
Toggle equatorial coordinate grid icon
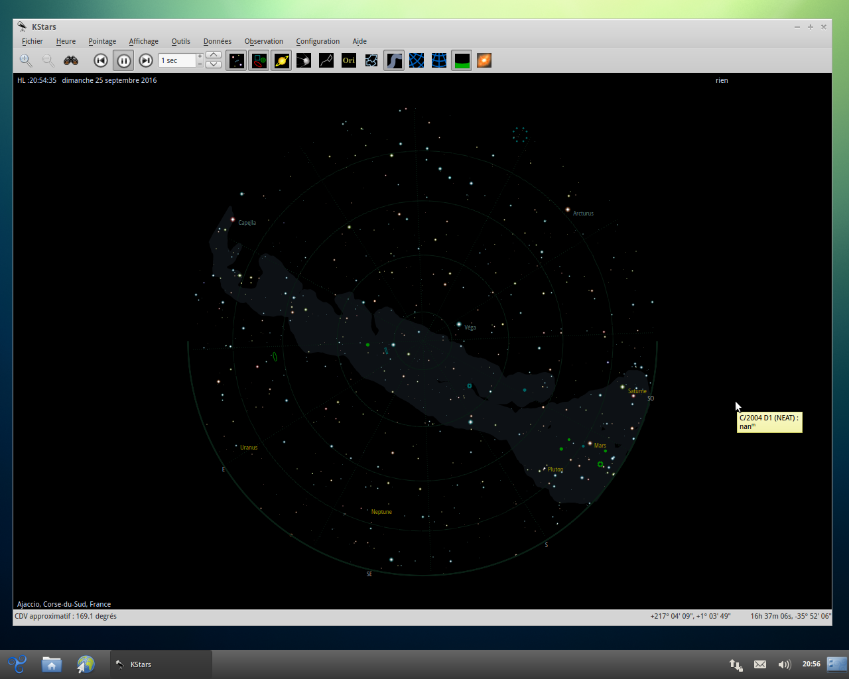417,60
